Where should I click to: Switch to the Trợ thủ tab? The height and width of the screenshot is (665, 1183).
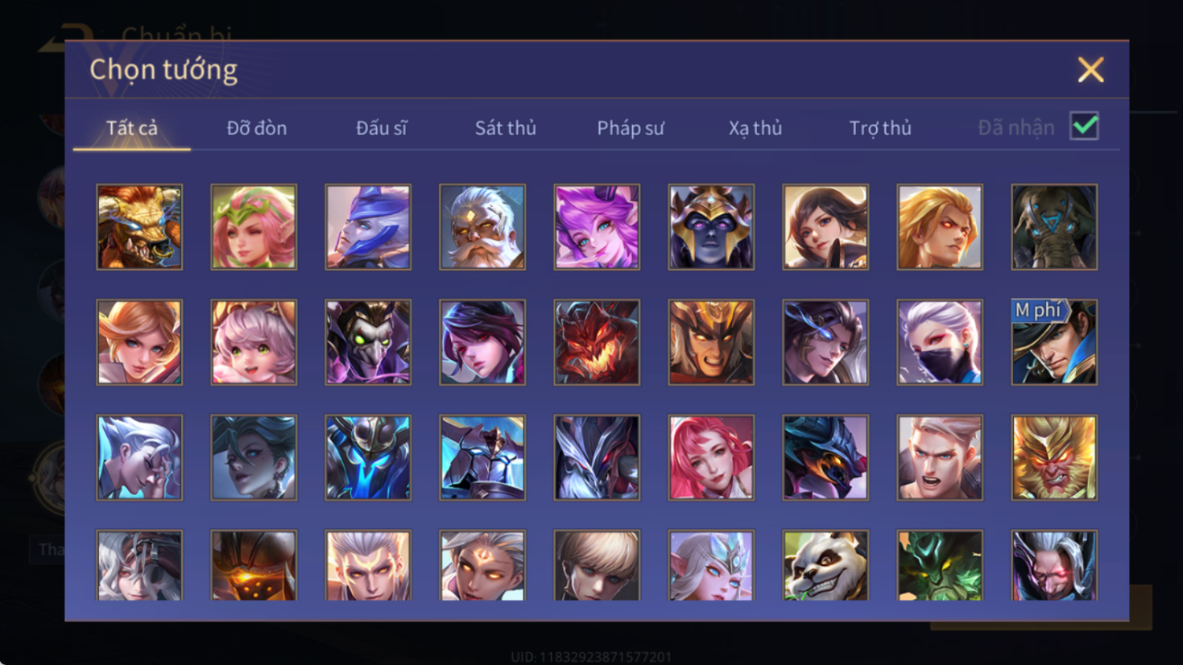coord(879,128)
